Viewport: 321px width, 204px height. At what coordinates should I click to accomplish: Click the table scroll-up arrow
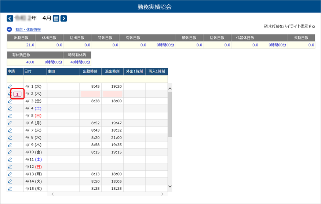click(170, 88)
